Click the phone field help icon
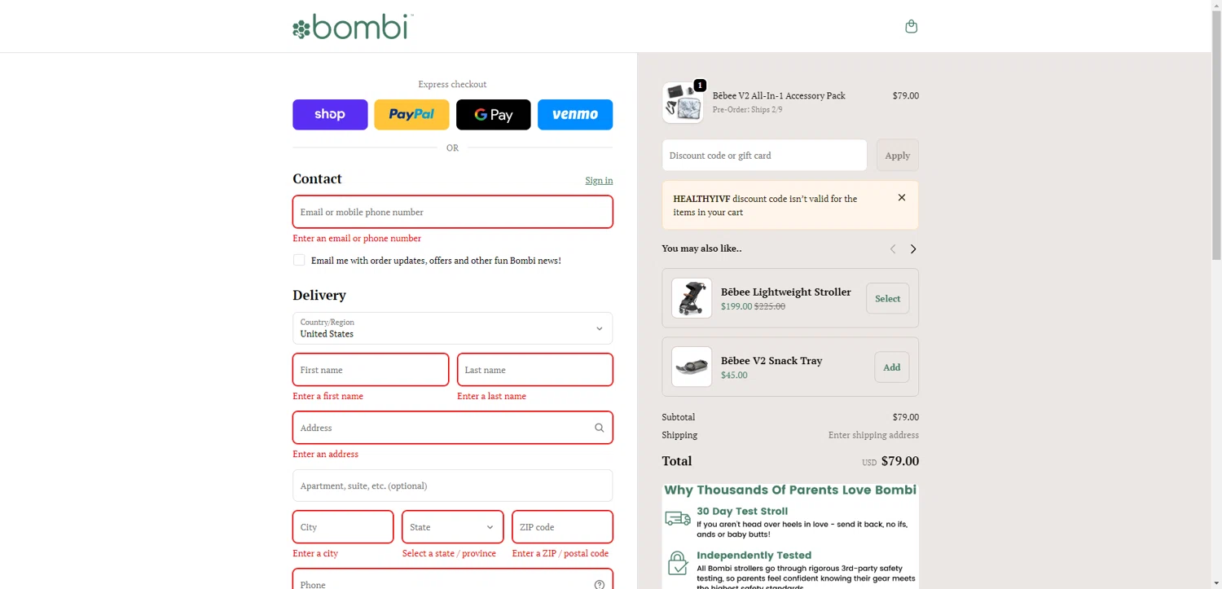The height and width of the screenshot is (589, 1222). coord(599,584)
